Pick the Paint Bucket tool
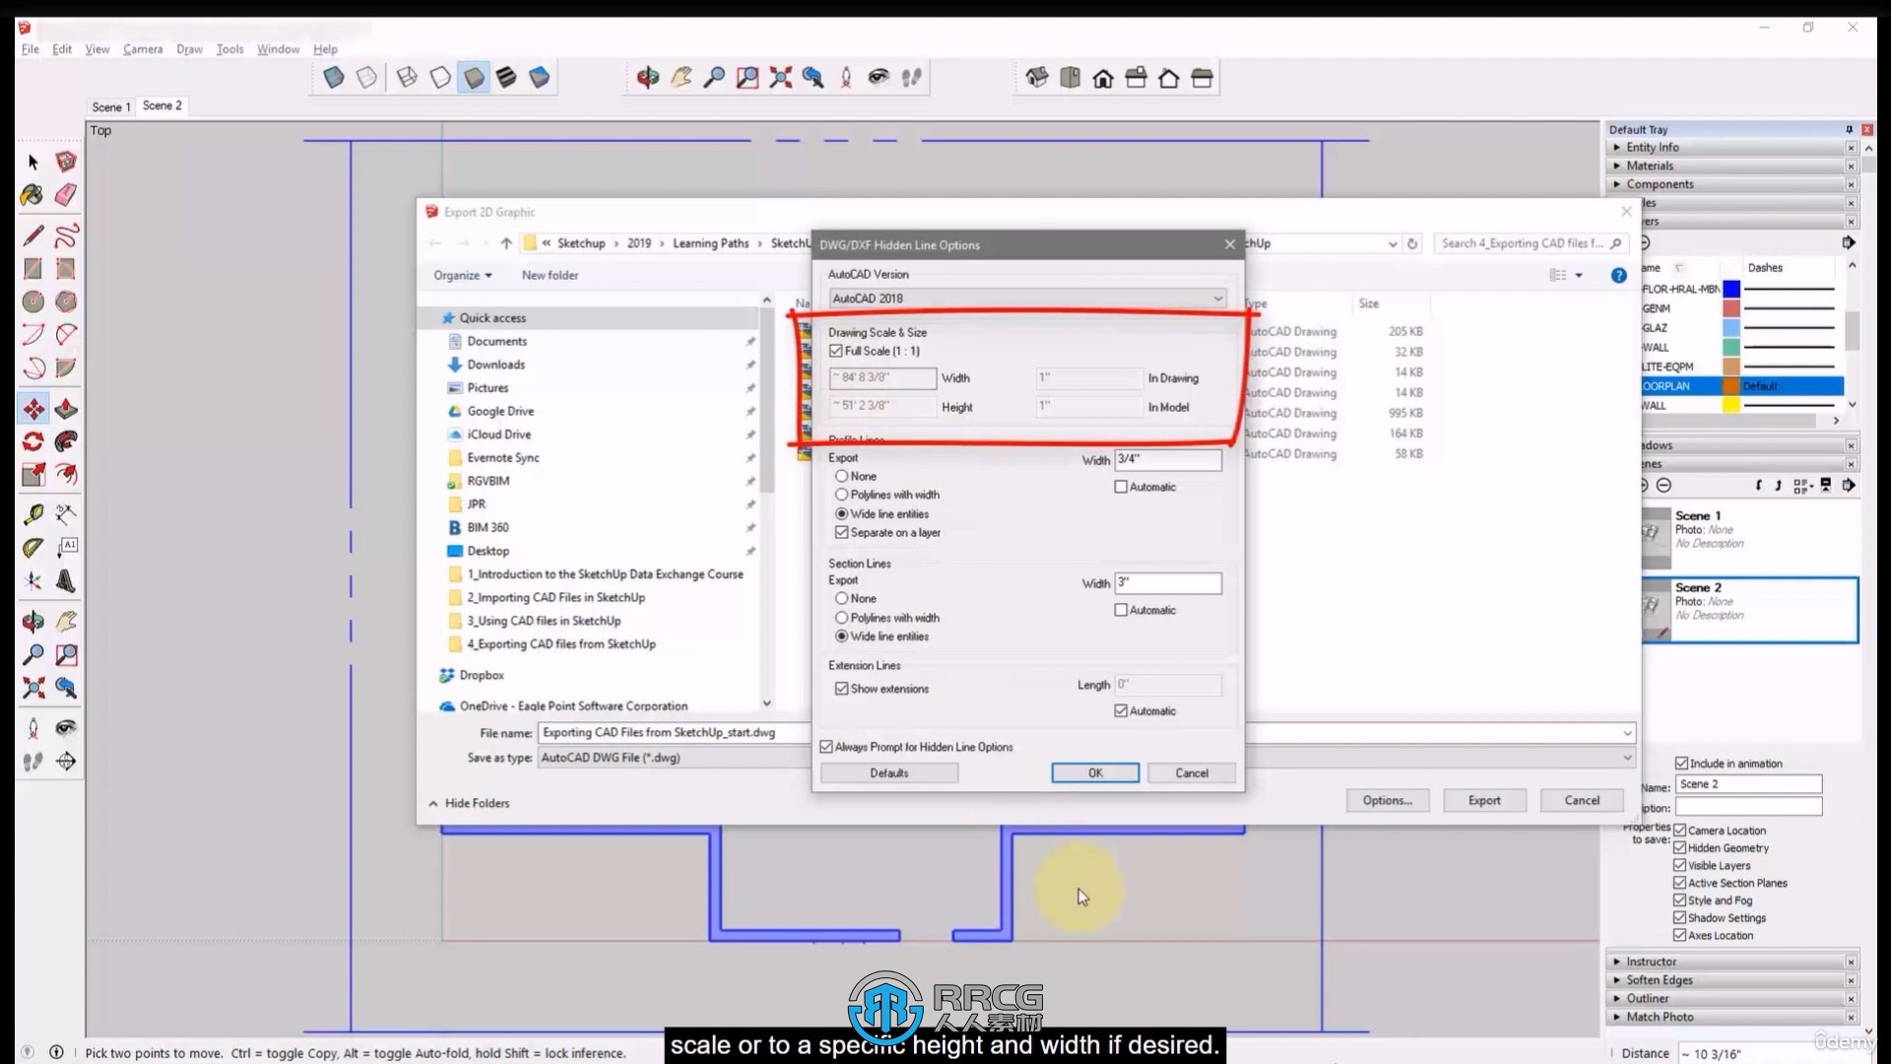 click(33, 195)
